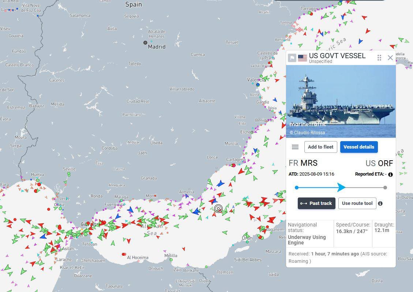The height and width of the screenshot is (292, 413).
Task: Activate Use route tool
Action: (x=357, y=203)
